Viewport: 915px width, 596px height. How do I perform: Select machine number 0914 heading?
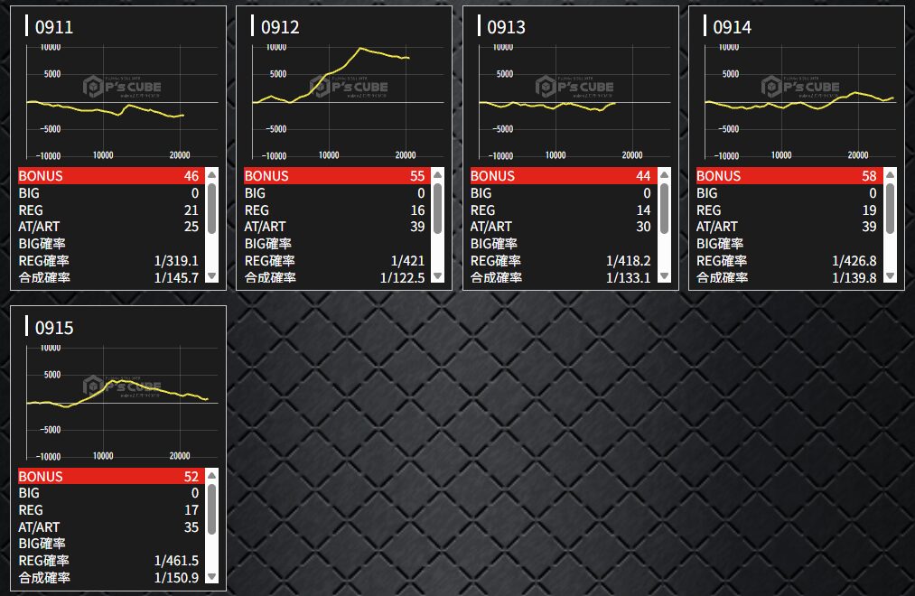coord(732,27)
